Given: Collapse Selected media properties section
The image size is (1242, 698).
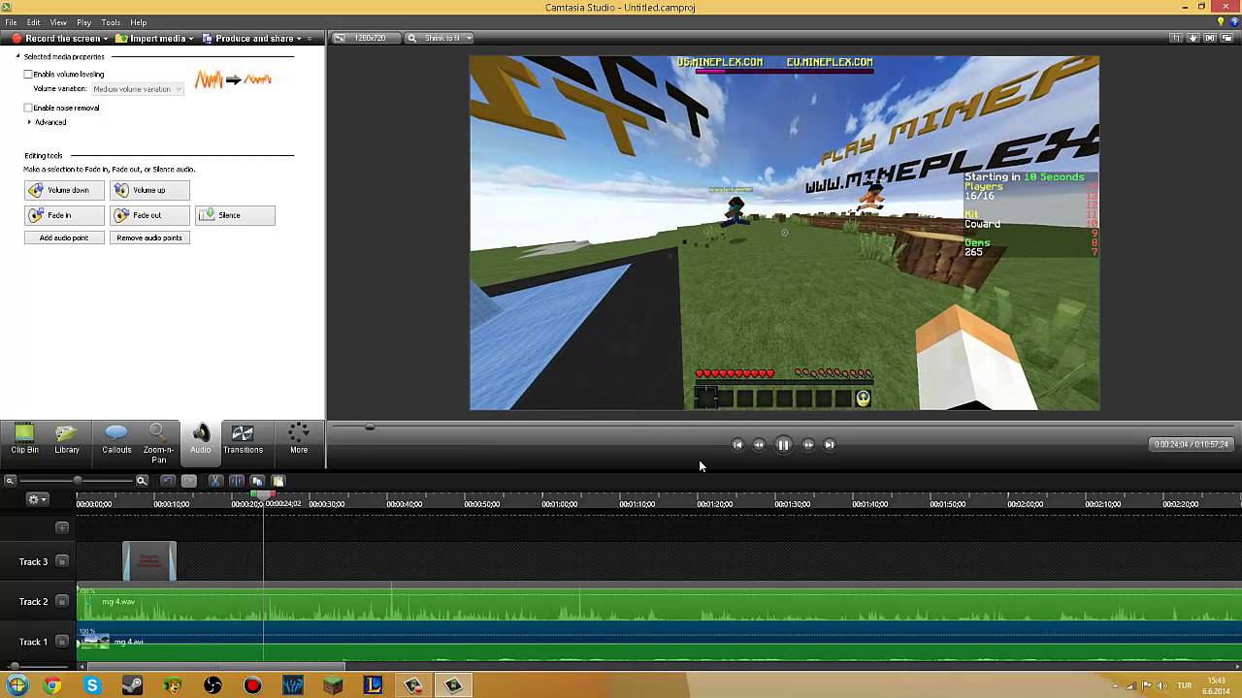Looking at the screenshot, I should click(17, 56).
